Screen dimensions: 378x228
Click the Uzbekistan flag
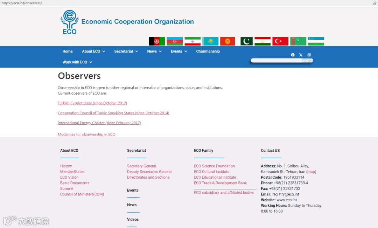click(316, 41)
